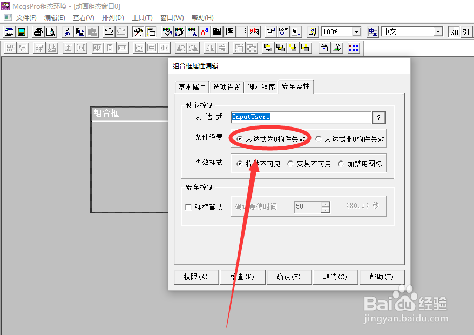Viewport: 474px width, 335px height.
Task: Open the 窗口(W) menu
Action: click(x=172, y=18)
